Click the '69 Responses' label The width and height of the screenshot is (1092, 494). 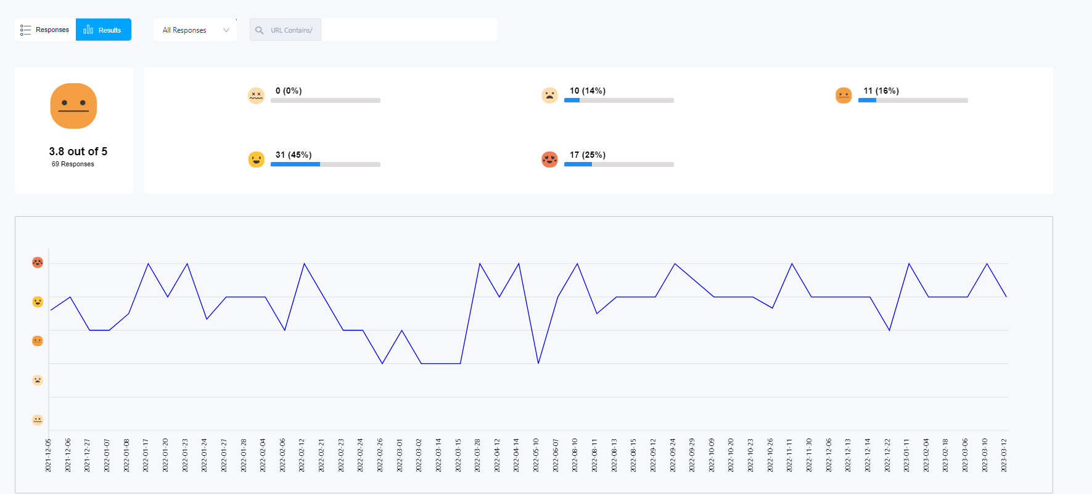tap(73, 164)
